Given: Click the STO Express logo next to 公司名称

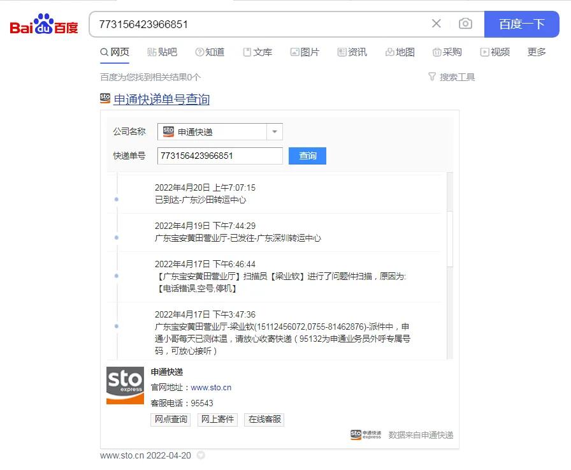Looking at the screenshot, I should [x=168, y=132].
